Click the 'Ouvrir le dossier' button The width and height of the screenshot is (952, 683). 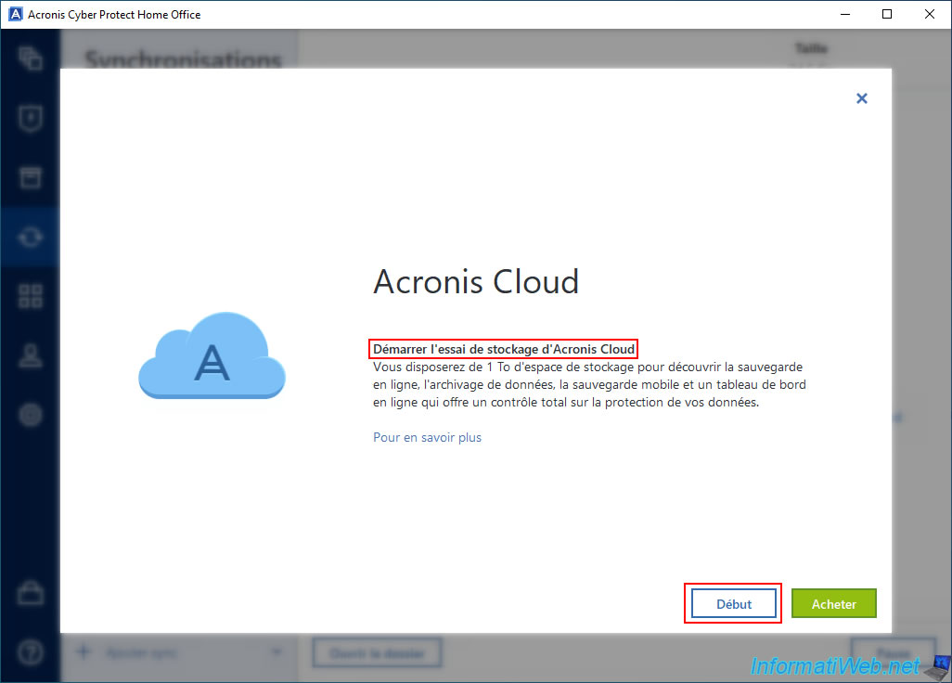[376, 653]
